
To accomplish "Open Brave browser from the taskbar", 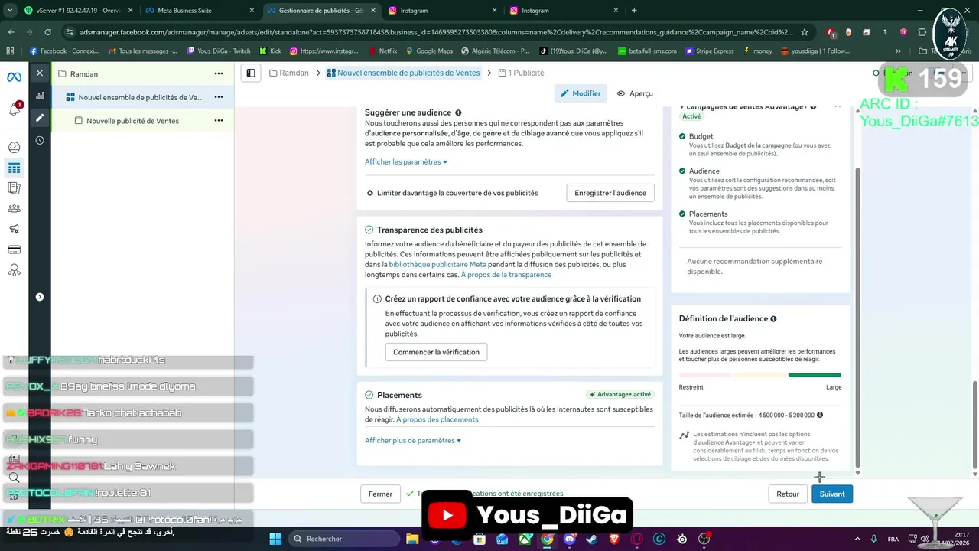I will [x=615, y=539].
